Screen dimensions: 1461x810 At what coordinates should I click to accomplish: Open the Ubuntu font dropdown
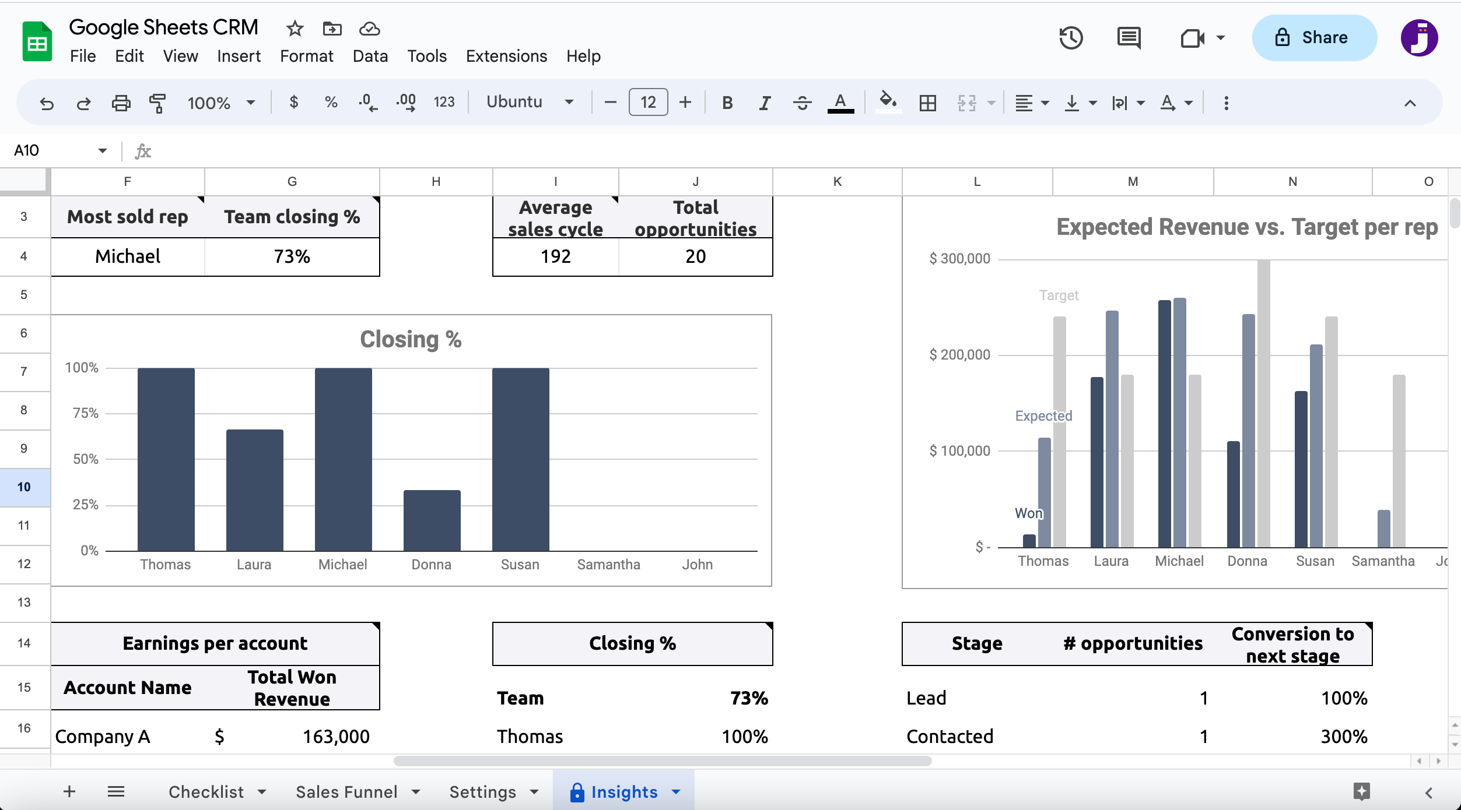[529, 102]
